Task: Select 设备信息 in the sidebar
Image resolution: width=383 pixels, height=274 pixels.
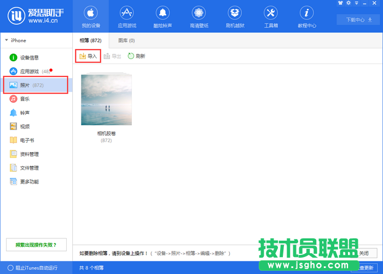Action: pos(37,57)
